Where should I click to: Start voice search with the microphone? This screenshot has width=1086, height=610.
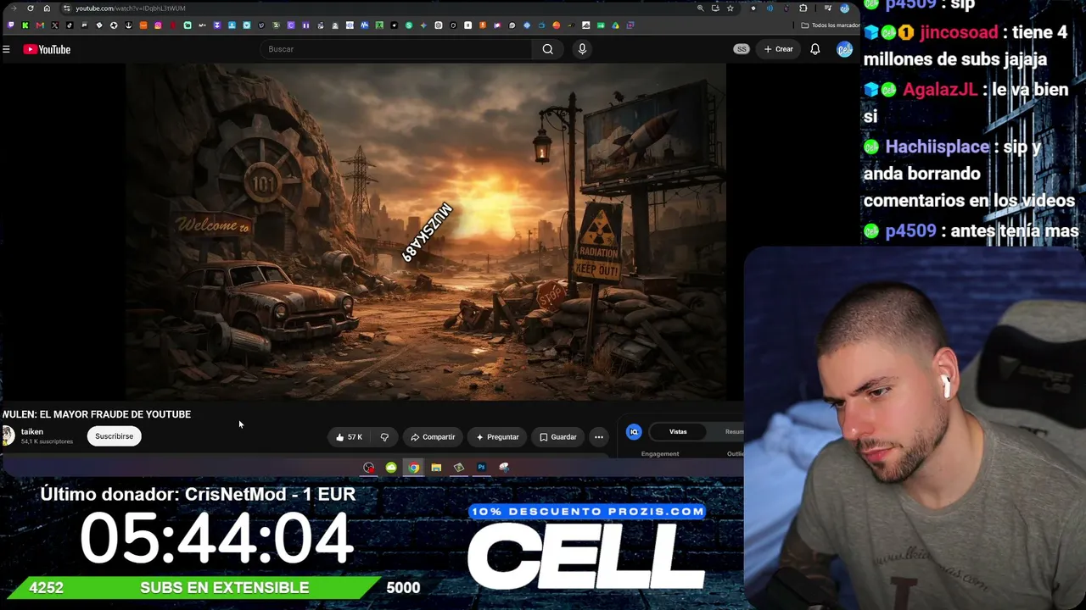point(582,49)
